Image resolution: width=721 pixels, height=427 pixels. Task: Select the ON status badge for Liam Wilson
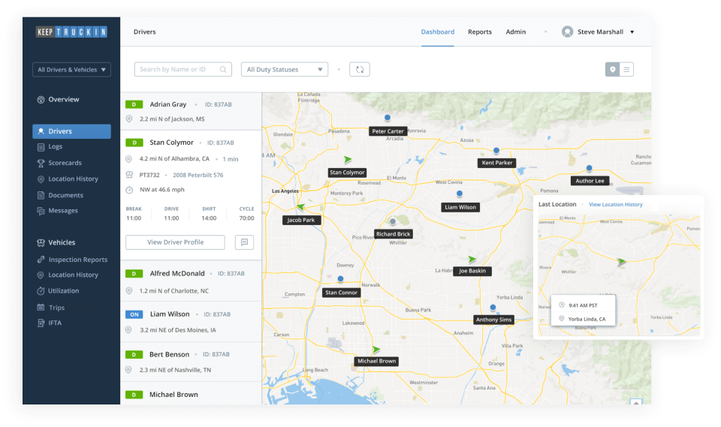tap(134, 314)
